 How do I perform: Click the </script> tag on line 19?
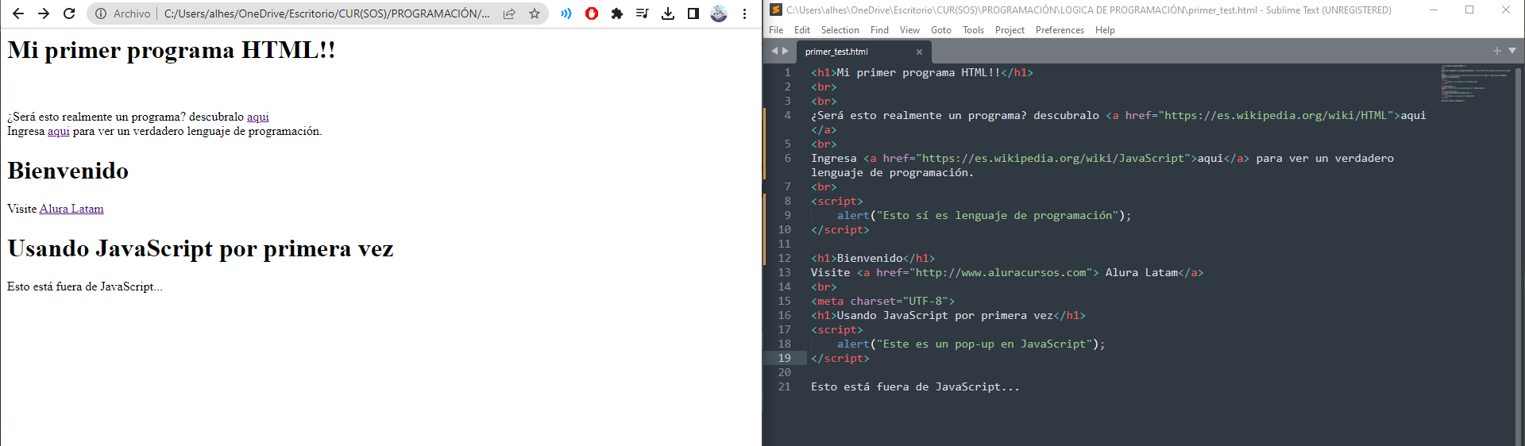pyautogui.click(x=840, y=358)
